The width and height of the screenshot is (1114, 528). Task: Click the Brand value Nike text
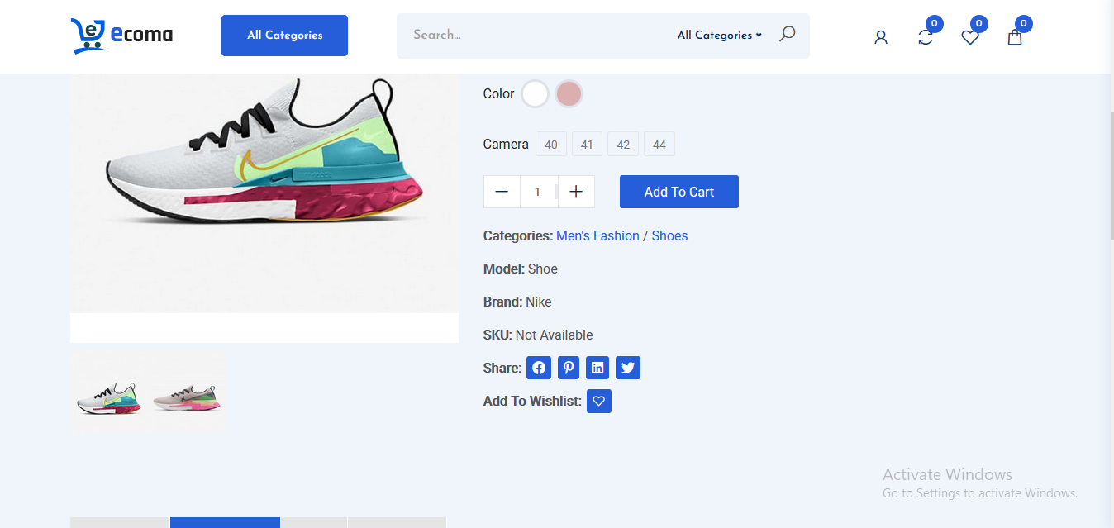click(x=539, y=302)
